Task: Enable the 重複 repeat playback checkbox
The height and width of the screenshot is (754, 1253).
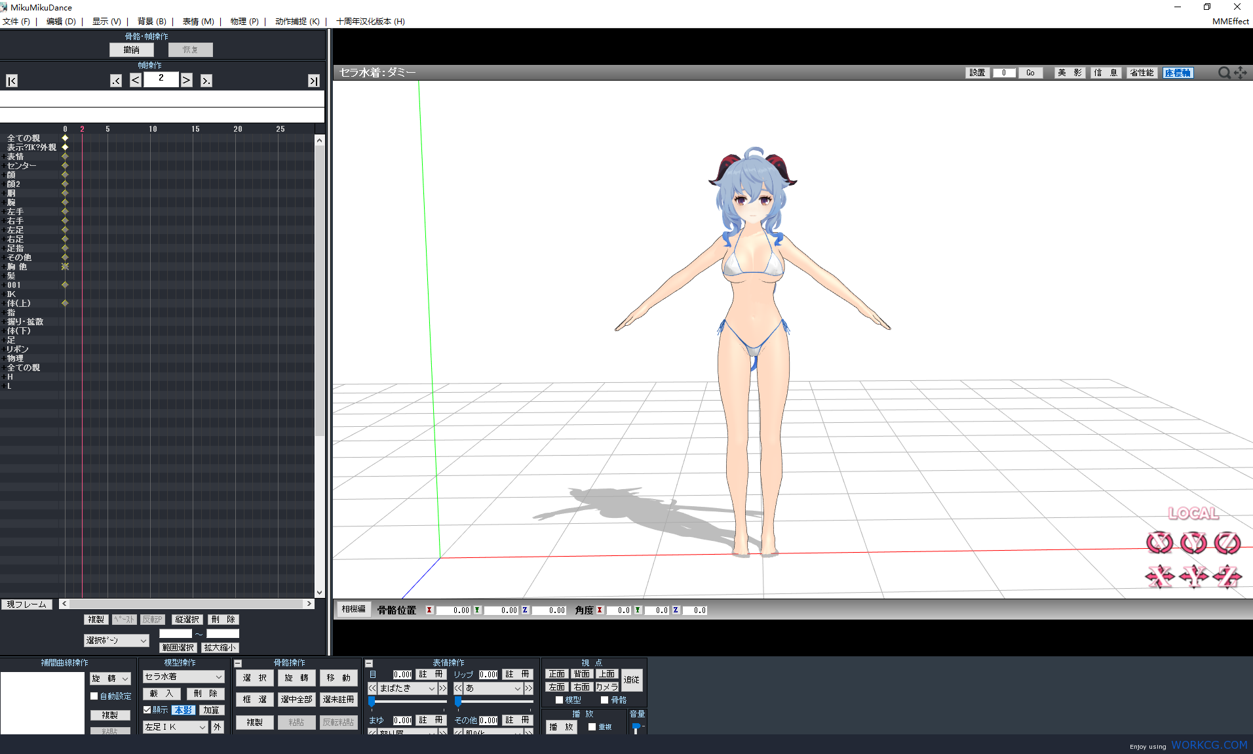Action: (x=592, y=727)
